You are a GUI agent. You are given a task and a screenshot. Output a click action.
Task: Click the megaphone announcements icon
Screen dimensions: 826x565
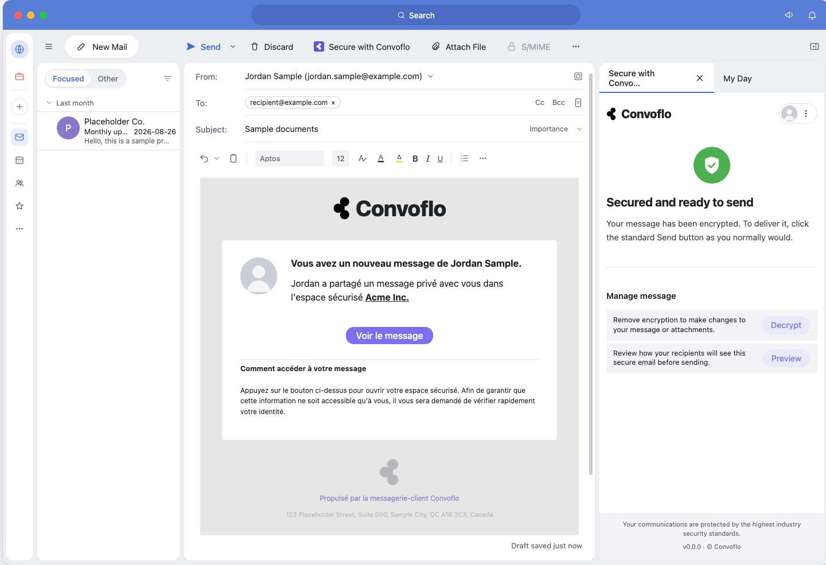point(789,15)
